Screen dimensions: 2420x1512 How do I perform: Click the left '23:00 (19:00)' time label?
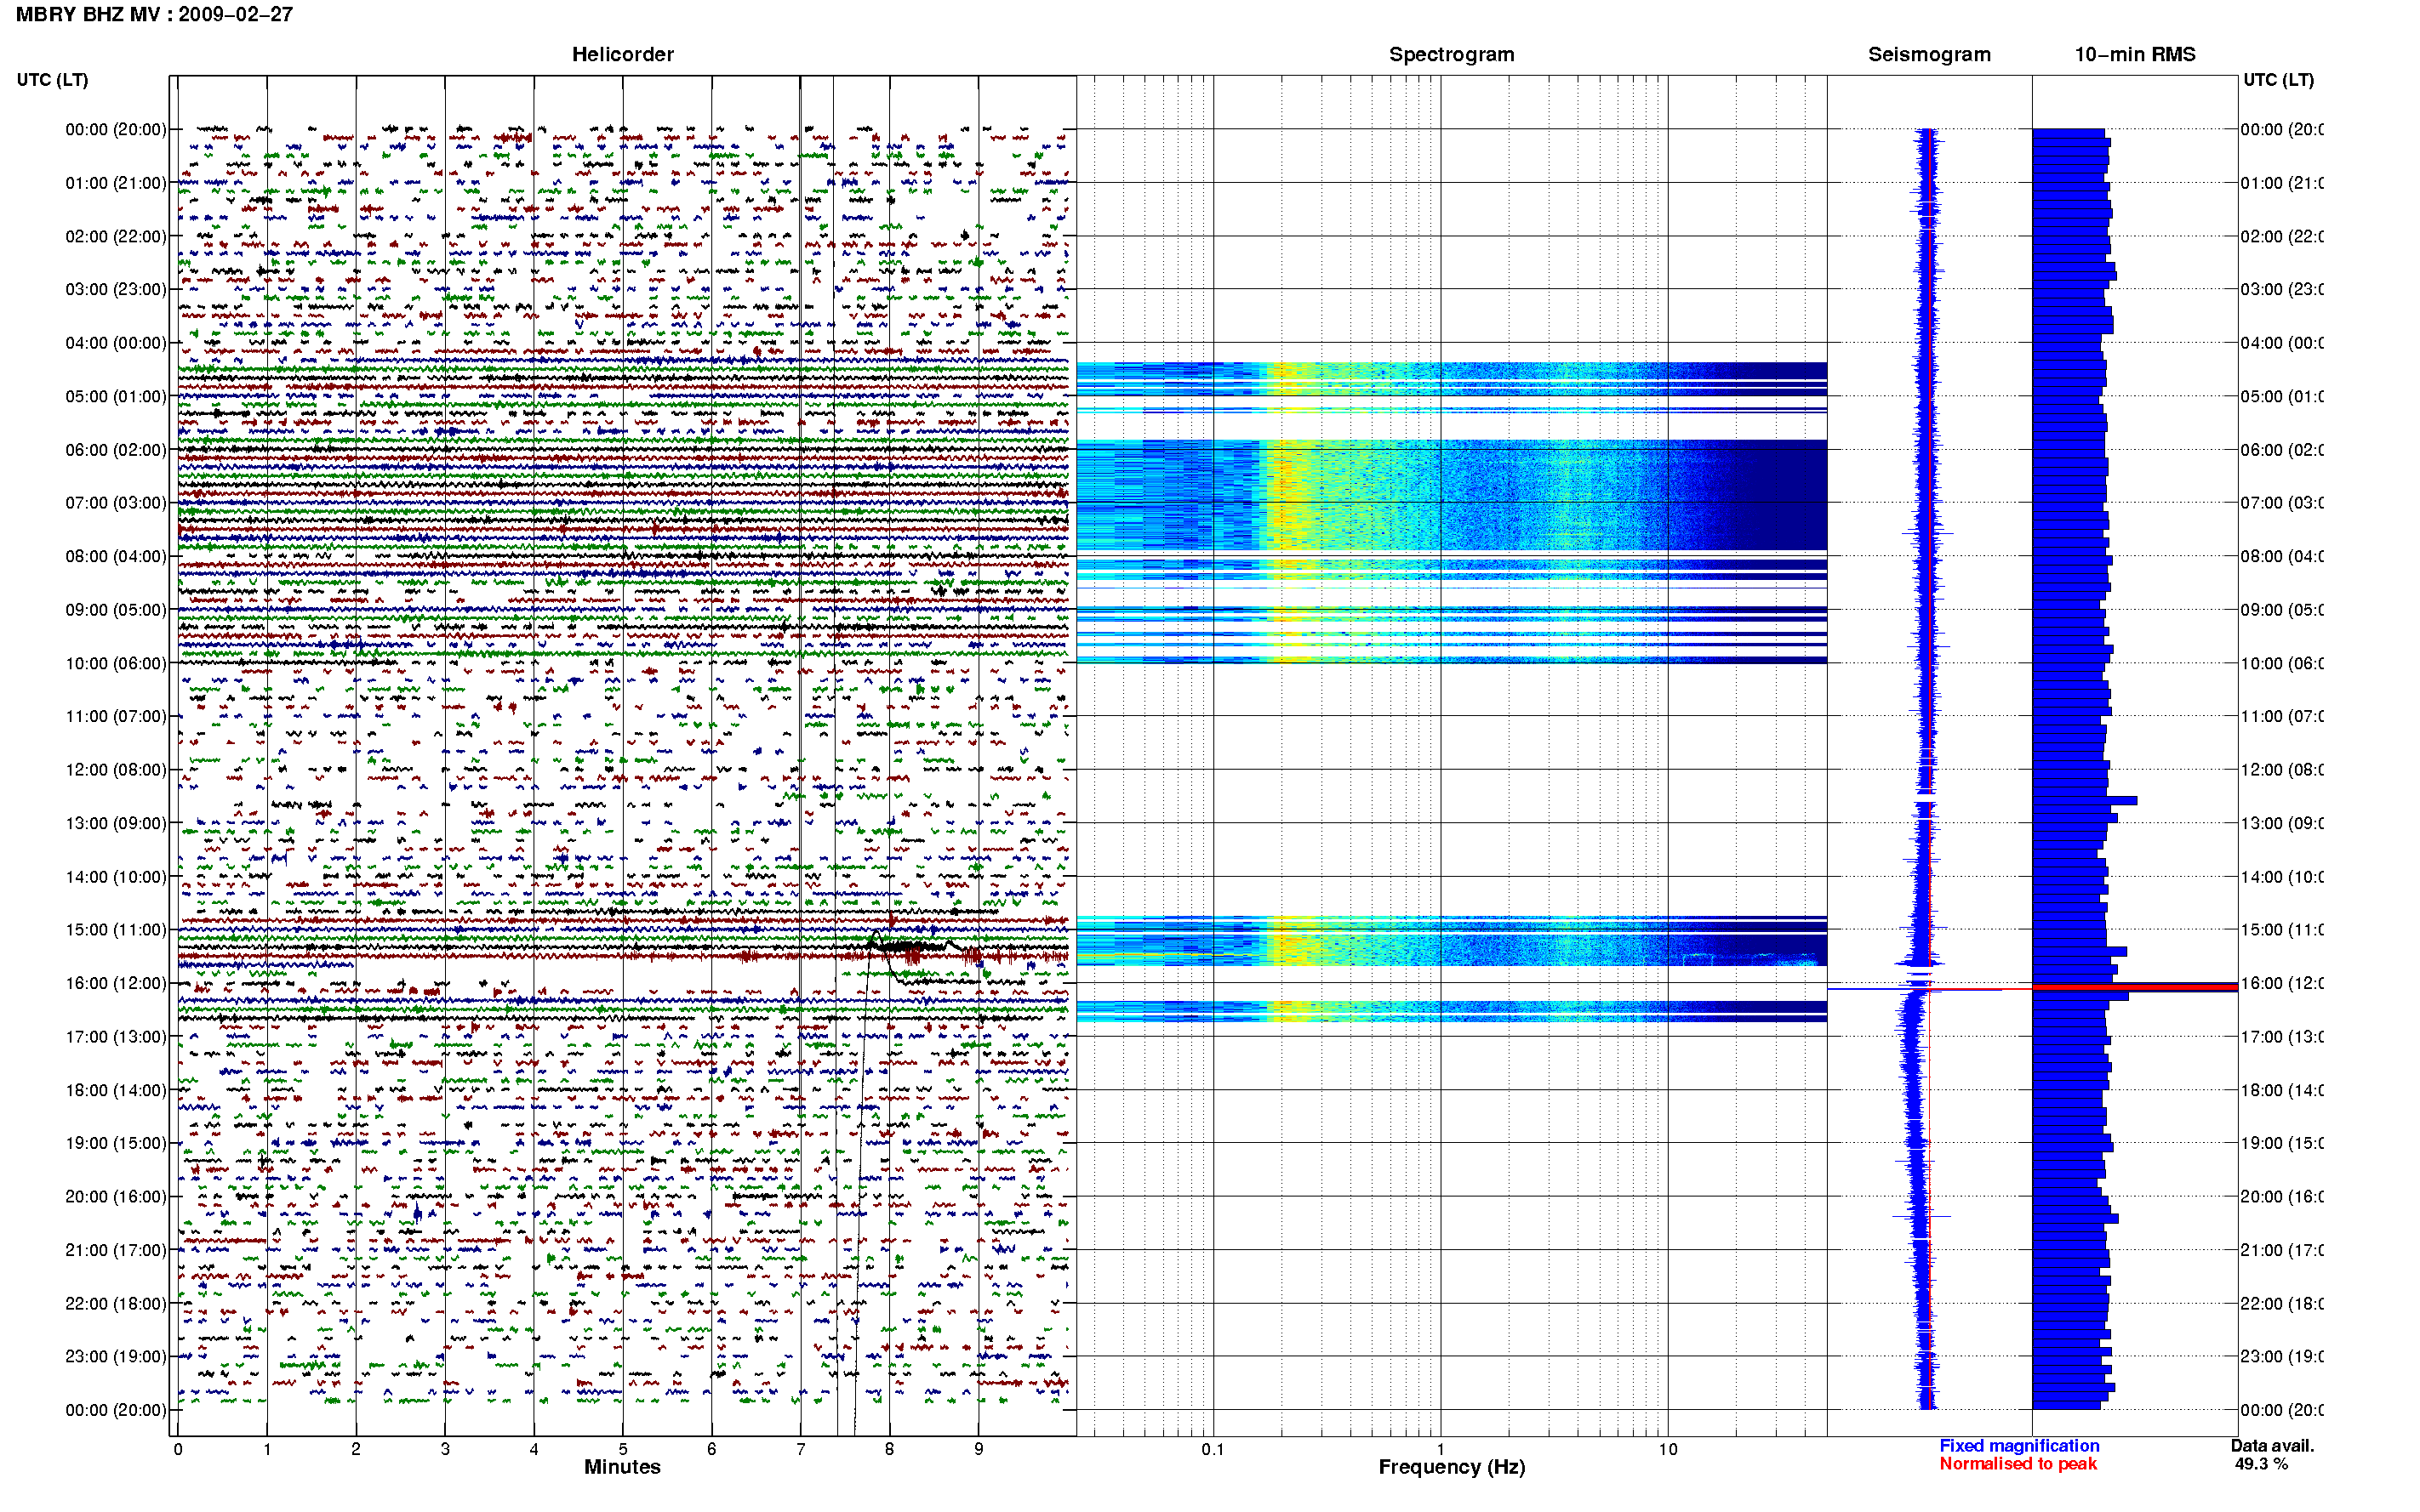tap(116, 1356)
